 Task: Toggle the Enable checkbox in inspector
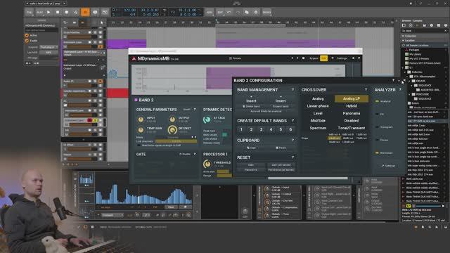click(x=27, y=41)
